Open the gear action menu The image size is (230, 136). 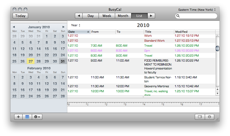37,117
